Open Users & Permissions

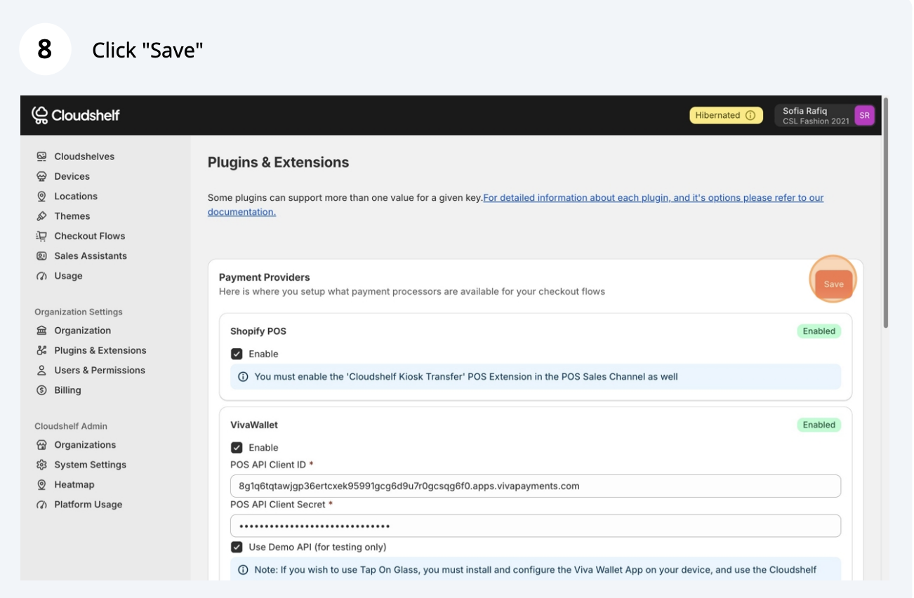100,371
